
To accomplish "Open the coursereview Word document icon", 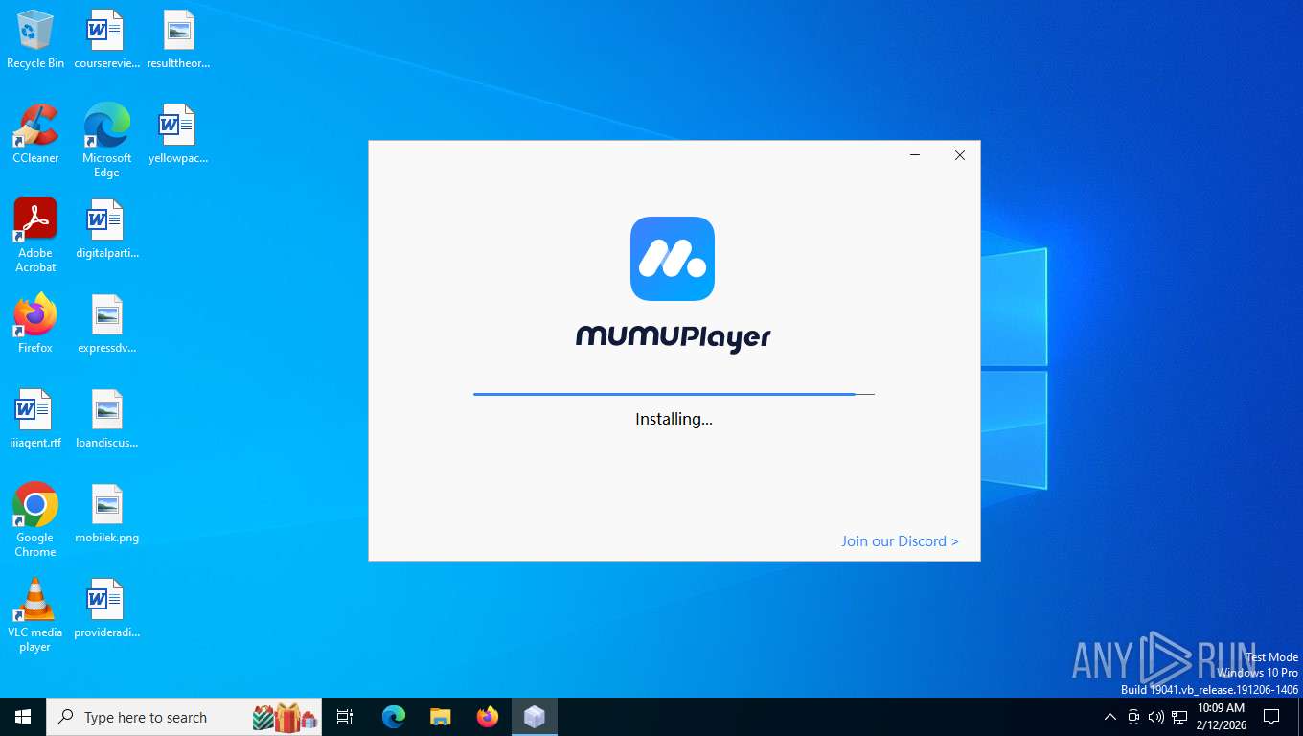I will pyautogui.click(x=106, y=40).
